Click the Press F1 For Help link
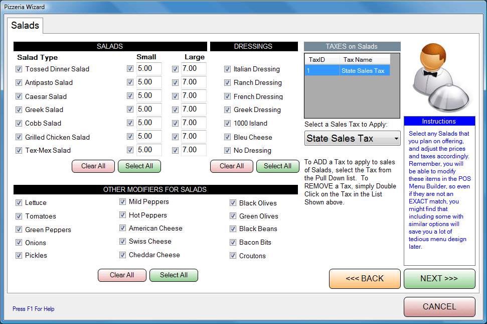487x324 pixels. coord(34,309)
